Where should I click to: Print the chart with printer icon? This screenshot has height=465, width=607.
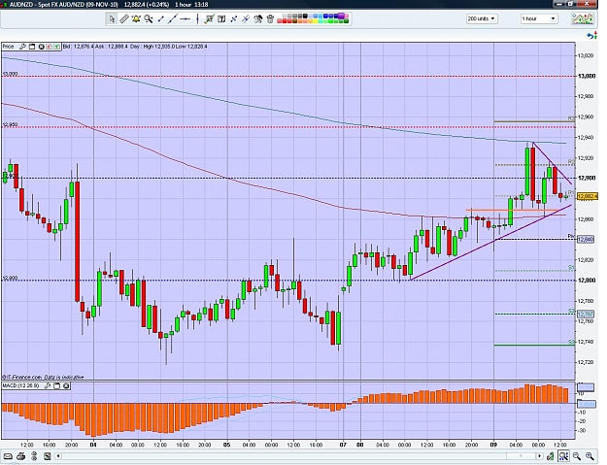click(x=21, y=456)
